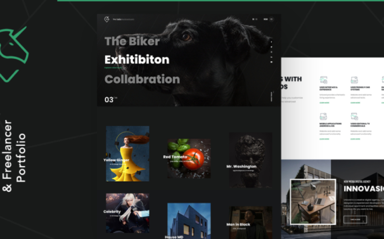
Task: Click the top social icon in hero sidebar
Action: pyautogui.click(x=271, y=42)
